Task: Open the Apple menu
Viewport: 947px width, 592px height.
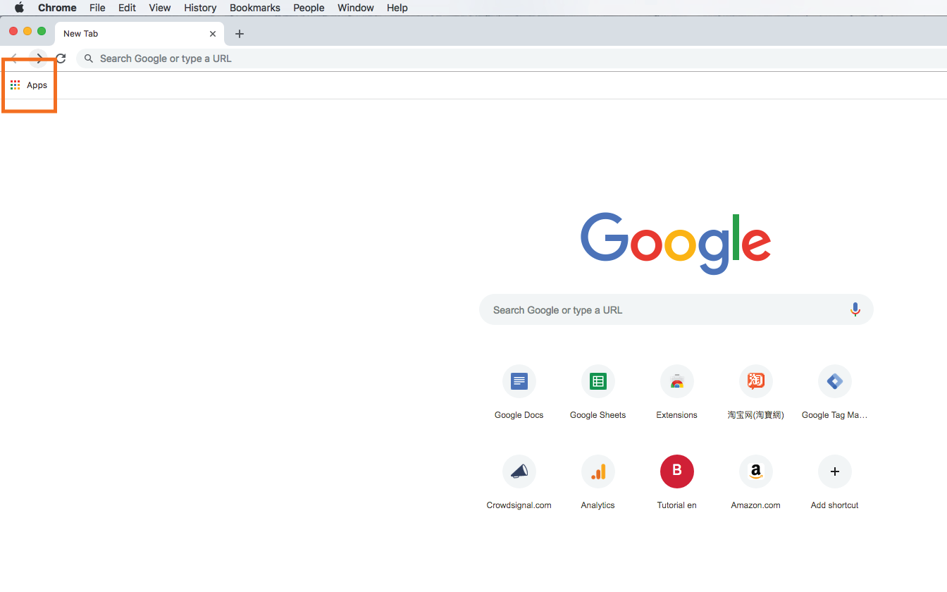Action: click(x=19, y=8)
